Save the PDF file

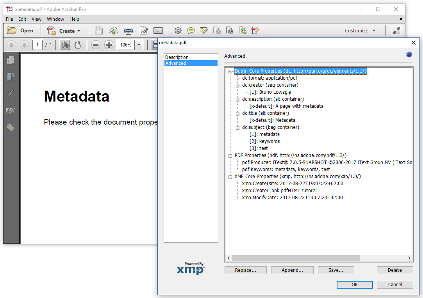tap(98, 30)
